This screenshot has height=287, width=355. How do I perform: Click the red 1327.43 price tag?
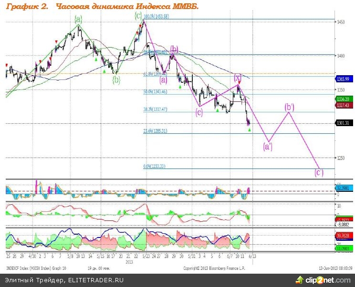pos(343,105)
